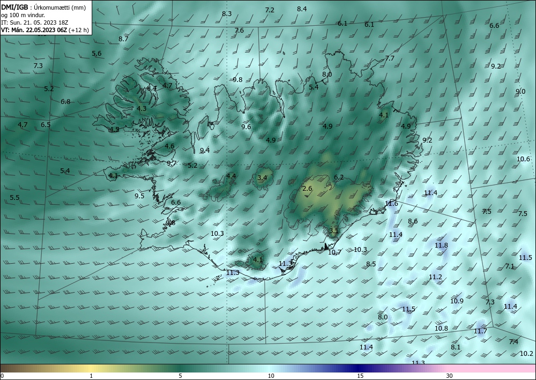This screenshot has height=380, width=536.
Task: Click the map value '2.6' on the glacier
Action: point(307,189)
